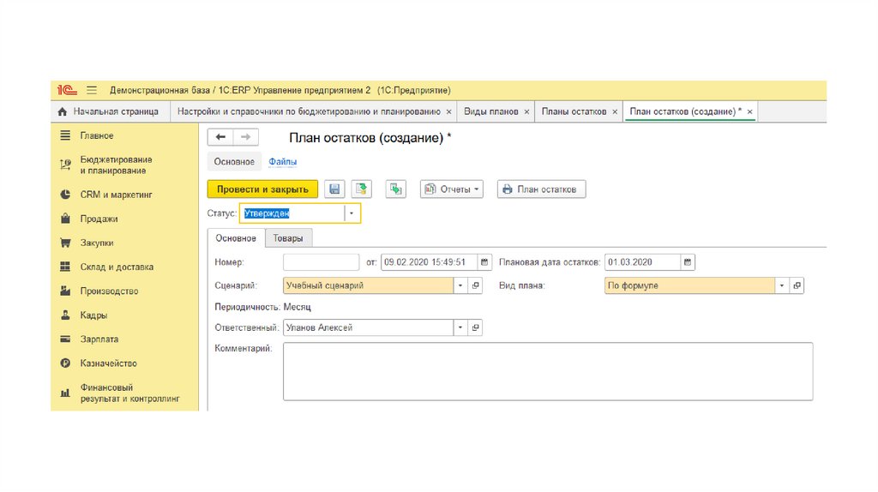
Task: Go to Начальная страница home tab
Action: pyautogui.click(x=108, y=112)
